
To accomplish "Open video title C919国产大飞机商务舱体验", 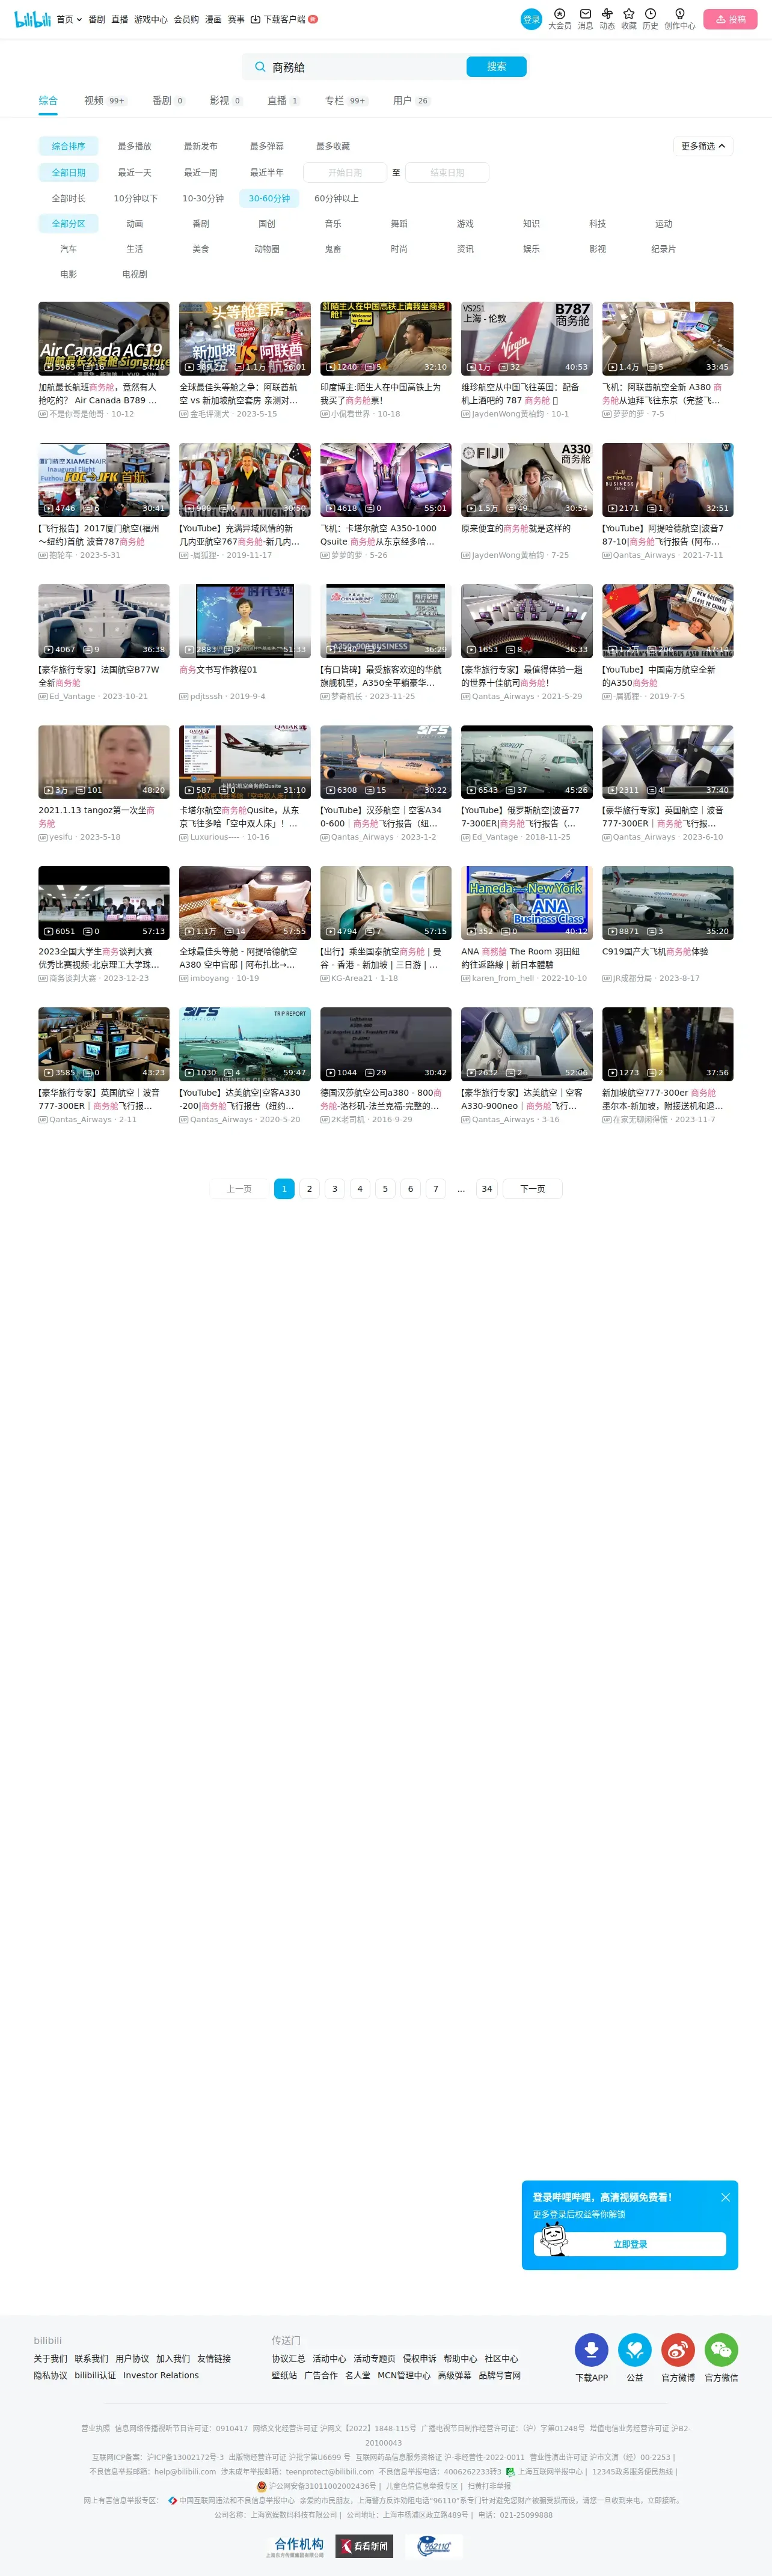I will coord(655,952).
